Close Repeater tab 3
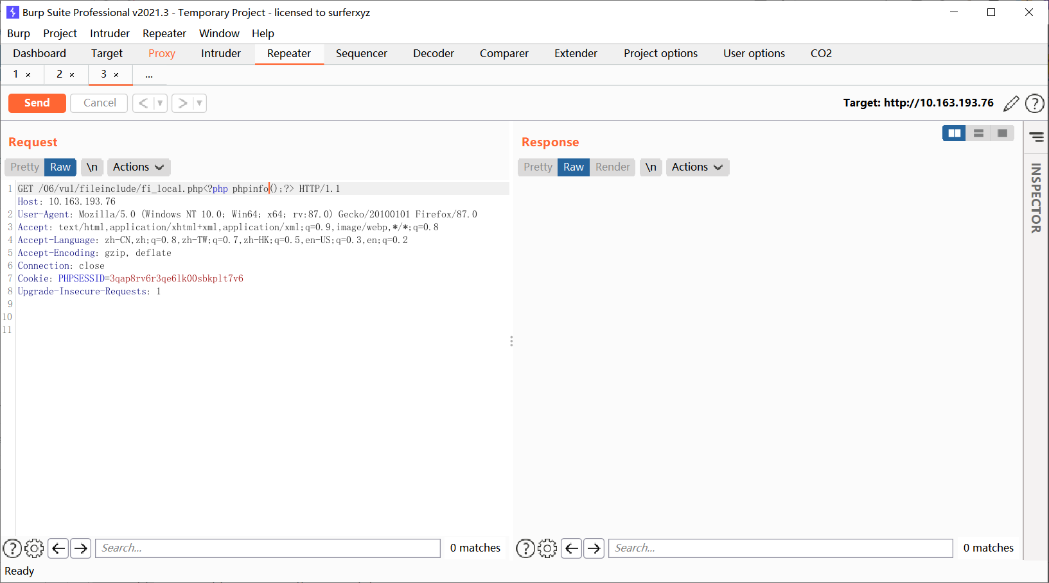The height and width of the screenshot is (583, 1049). (116, 75)
